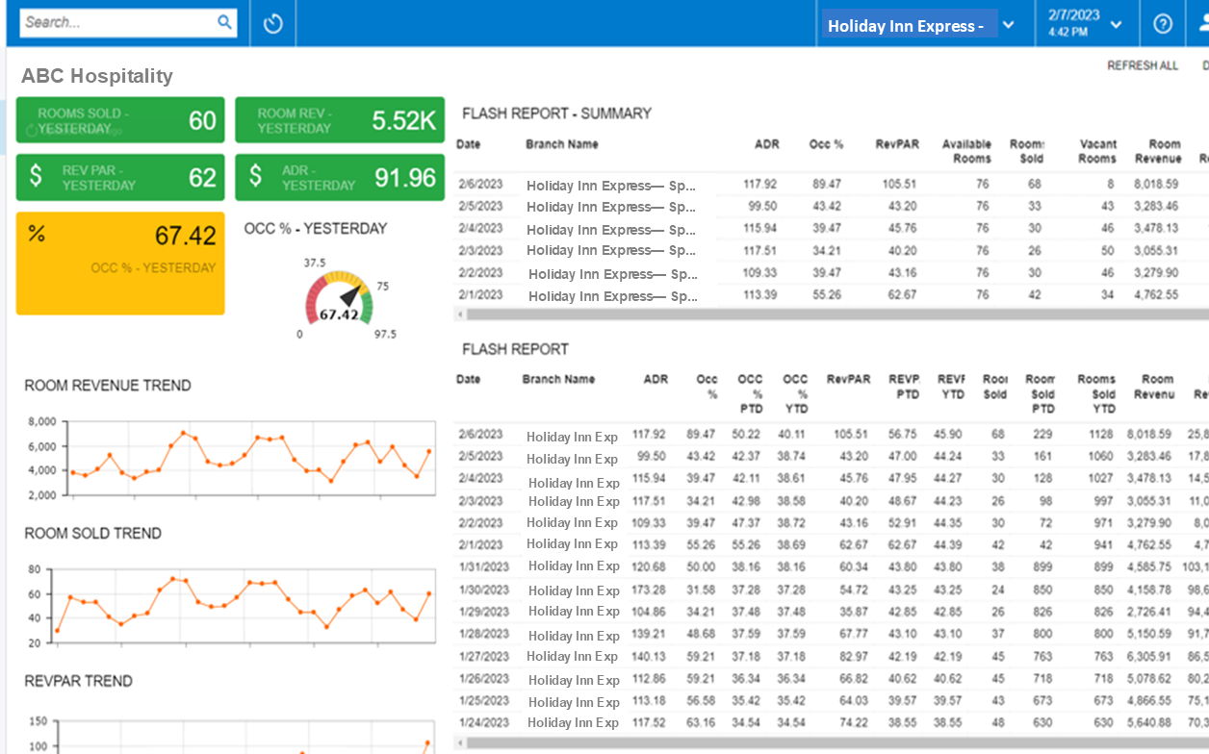1209x754 pixels.
Task: Click the user profile icon
Action: [x=1202, y=24]
